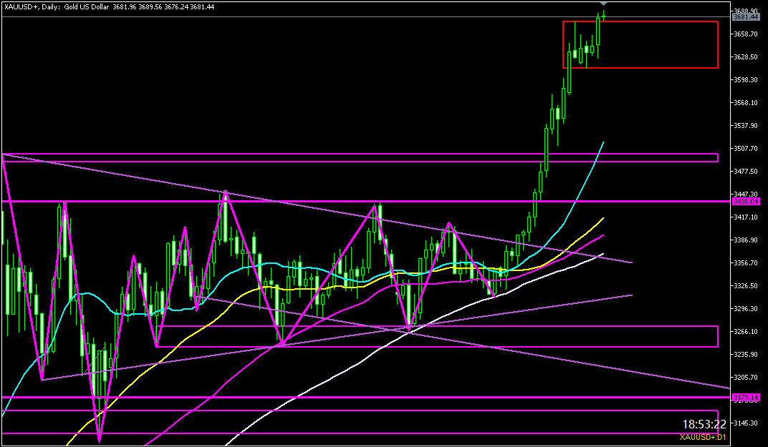768x447 pixels.
Task: Click the gray chart shift triangle marker
Action: [x=603, y=4]
